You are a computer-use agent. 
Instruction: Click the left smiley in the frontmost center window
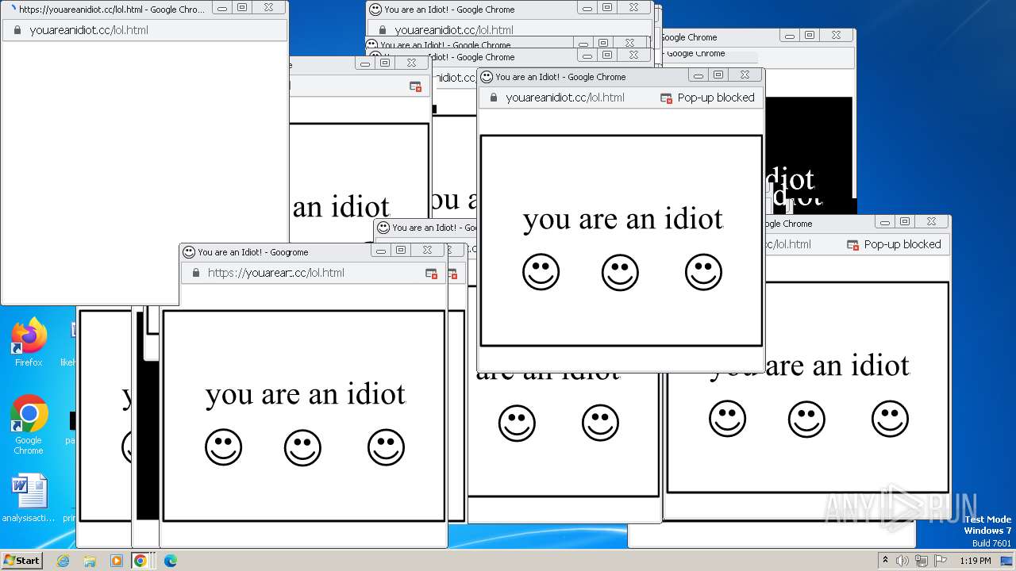pyautogui.click(x=541, y=272)
